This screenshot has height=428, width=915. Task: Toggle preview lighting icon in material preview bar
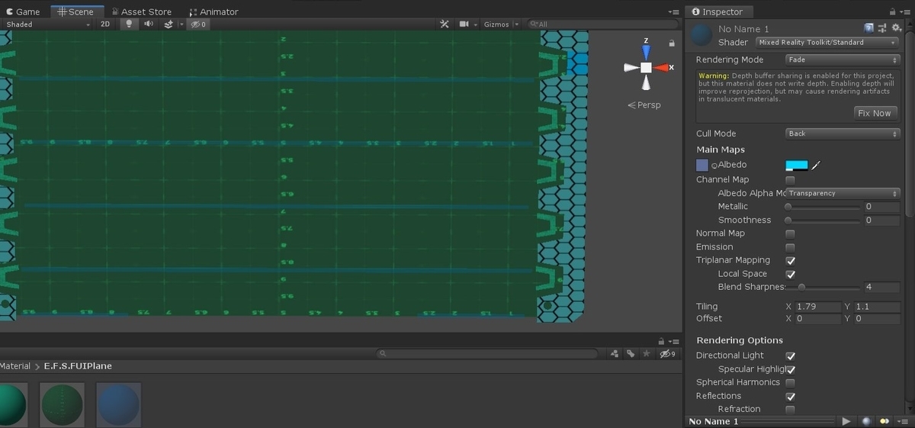884,421
